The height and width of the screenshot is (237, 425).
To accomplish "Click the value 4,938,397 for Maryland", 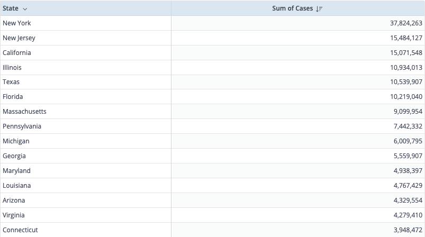I will click(408, 171).
